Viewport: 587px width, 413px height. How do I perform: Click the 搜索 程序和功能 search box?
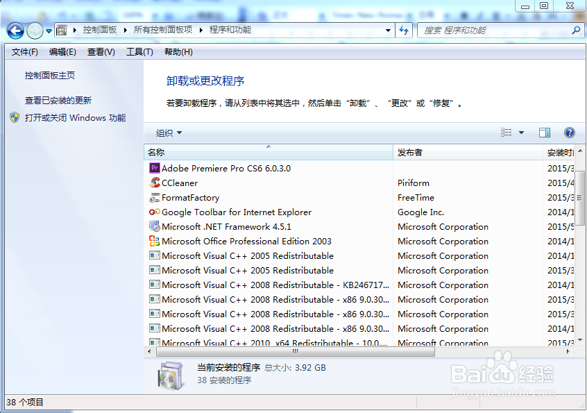495,31
